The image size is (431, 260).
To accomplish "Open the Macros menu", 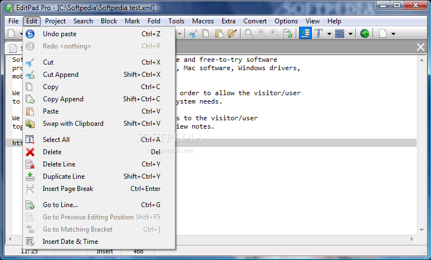I will tap(203, 21).
